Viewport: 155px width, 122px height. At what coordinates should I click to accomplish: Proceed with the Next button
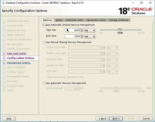tap(116, 119)
